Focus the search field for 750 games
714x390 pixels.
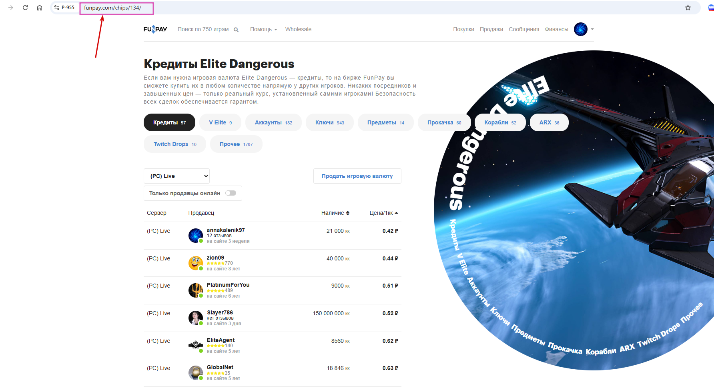(x=203, y=29)
